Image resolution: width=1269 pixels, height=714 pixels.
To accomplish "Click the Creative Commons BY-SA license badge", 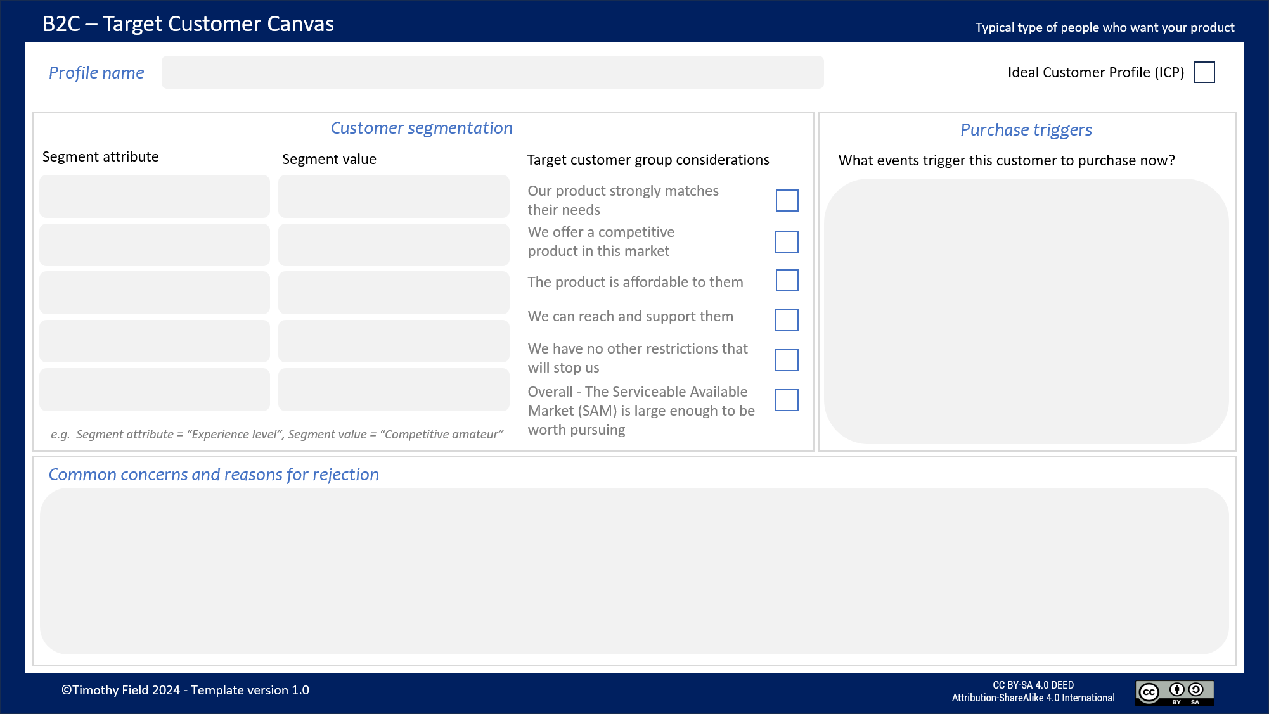I will [1175, 692].
